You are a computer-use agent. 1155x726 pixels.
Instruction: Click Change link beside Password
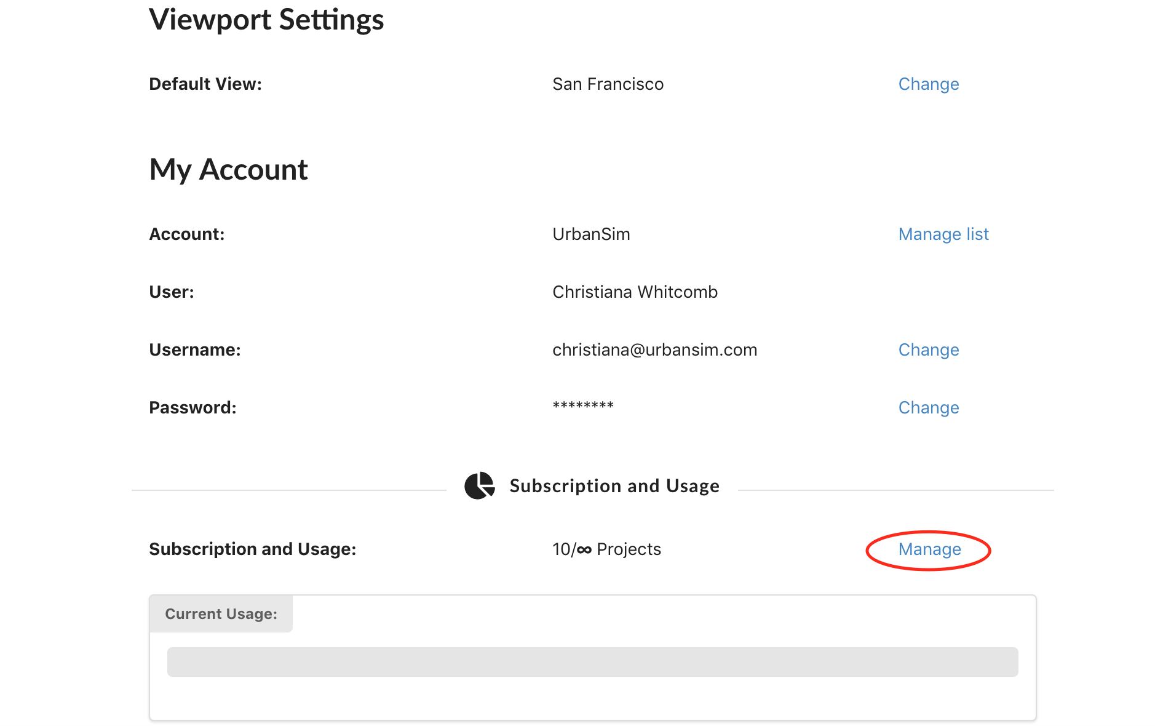click(x=929, y=407)
